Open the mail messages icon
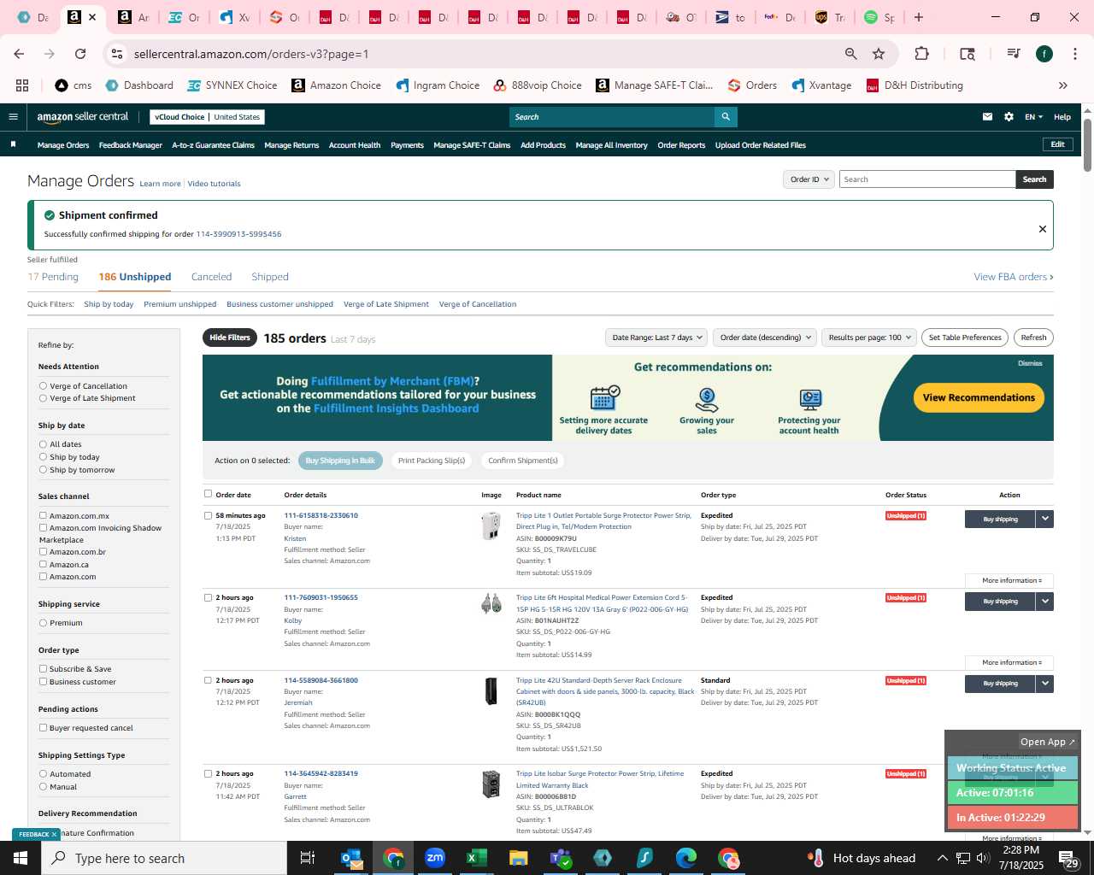 pos(987,117)
